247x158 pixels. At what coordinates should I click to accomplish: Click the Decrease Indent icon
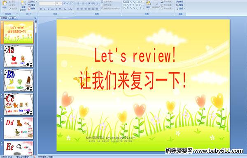pos(89,3)
